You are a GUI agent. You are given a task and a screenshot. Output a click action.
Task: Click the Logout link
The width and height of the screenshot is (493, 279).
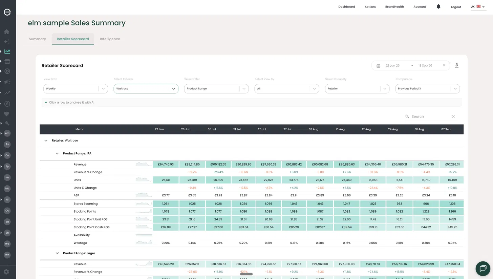tap(456, 7)
